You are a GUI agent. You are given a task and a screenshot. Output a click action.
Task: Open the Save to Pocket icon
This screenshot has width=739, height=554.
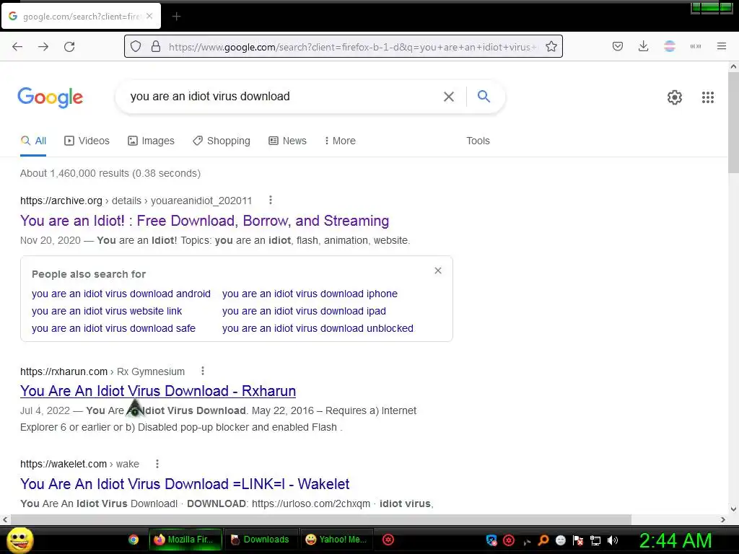(x=618, y=46)
